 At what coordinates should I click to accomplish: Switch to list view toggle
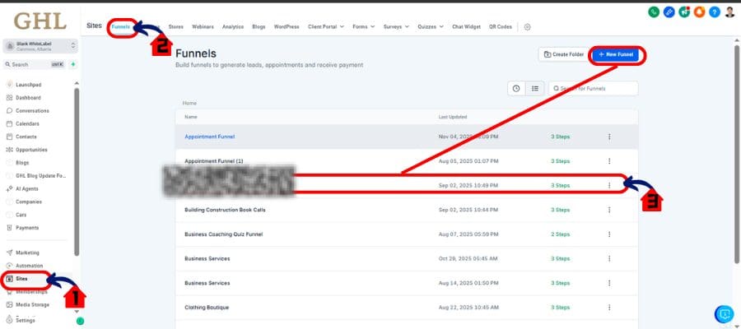(x=534, y=88)
